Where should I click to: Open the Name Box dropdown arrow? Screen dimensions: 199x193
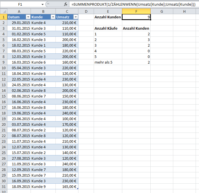coord(42,5)
